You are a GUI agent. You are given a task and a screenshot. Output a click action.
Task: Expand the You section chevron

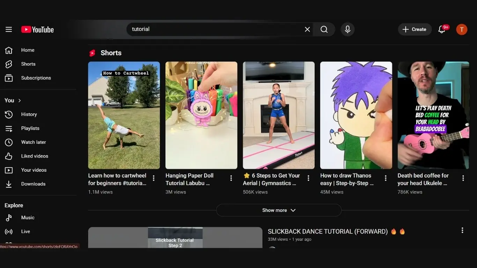click(20, 100)
